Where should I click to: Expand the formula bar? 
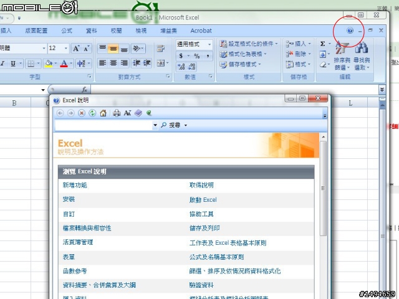[x=382, y=90]
